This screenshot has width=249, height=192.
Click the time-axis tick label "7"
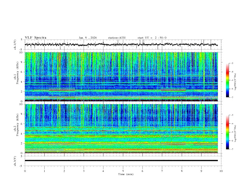pyautogui.click(x=162, y=171)
